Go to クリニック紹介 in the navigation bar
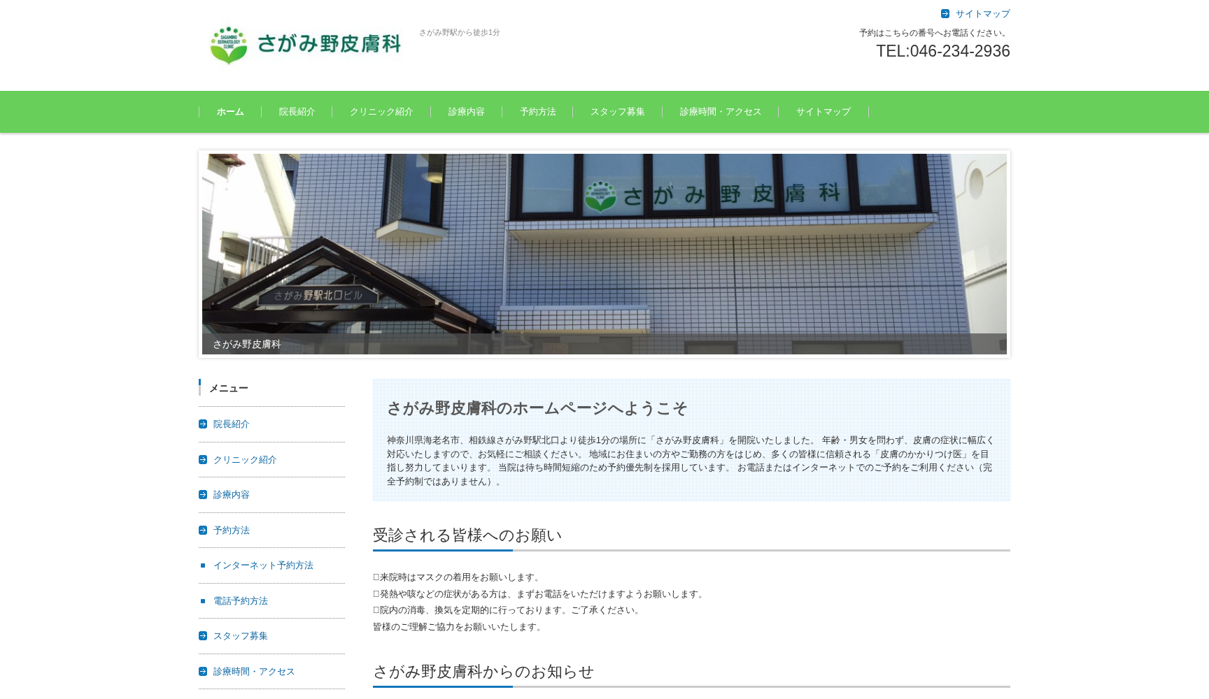1209x699 pixels. coord(381,112)
